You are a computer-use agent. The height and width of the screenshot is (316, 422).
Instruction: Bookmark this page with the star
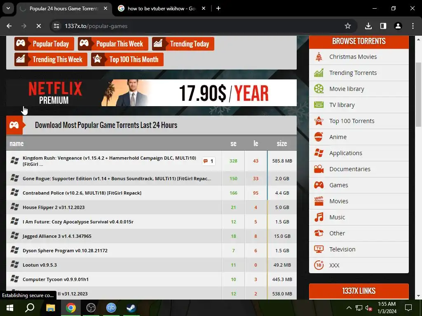coord(348,26)
